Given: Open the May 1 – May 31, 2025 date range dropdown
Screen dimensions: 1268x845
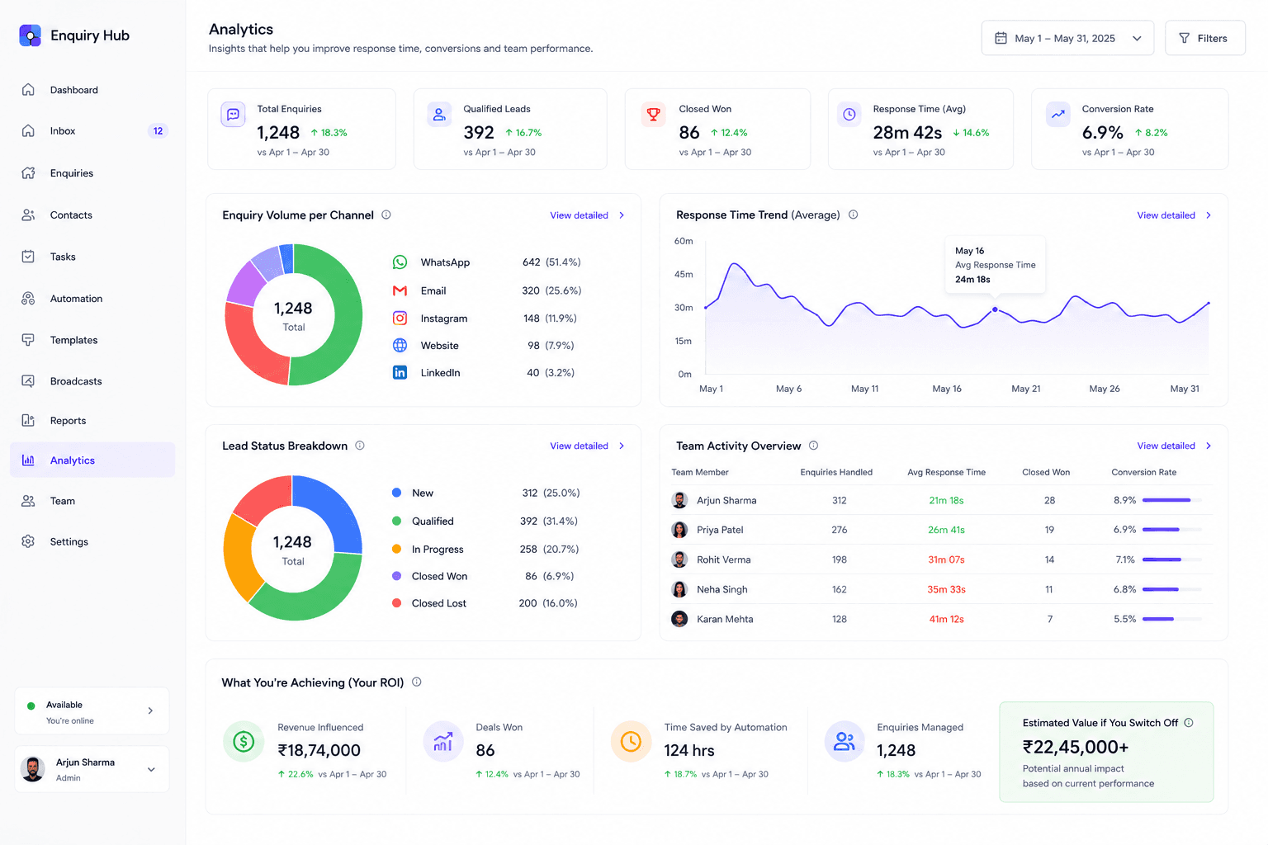Looking at the screenshot, I should pyautogui.click(x=1067, y=38).
